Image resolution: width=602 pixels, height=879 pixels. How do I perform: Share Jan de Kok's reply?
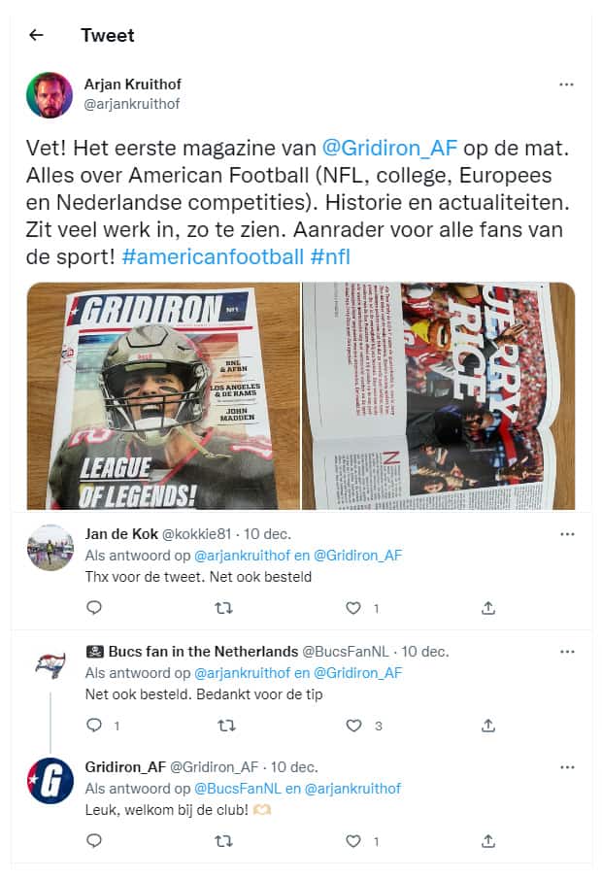coord(488,608)
